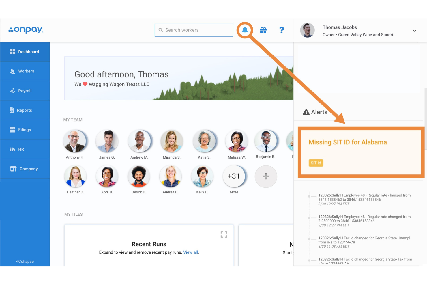Click the Recent Runs tile title
Image resolution: width=427 pixels, height=285 pixels.
pyautogui.click(x=149, y=244)
